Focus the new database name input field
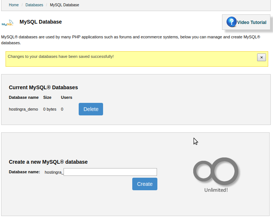Screen dimensions: 273x219 110,172
